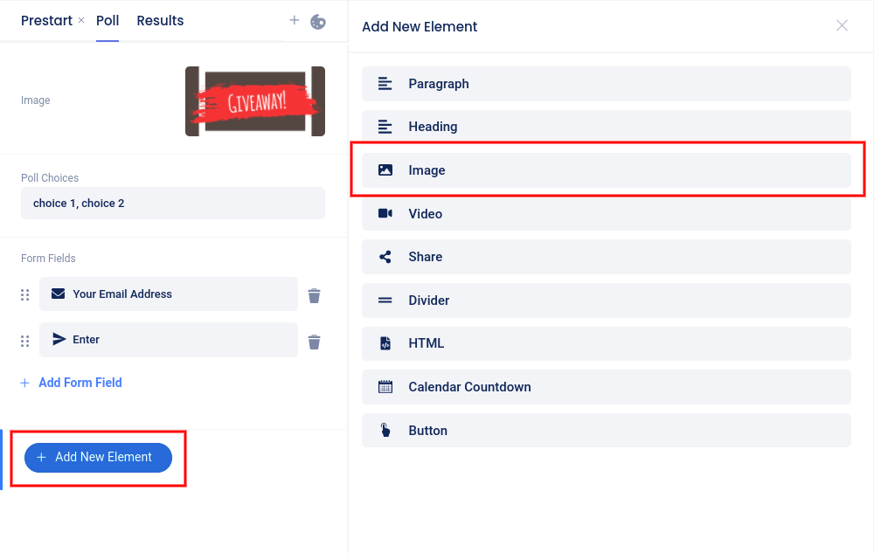
Task: Choose the Calendar Countdown element
Action: pyautogui.click(x=606, y=387)
